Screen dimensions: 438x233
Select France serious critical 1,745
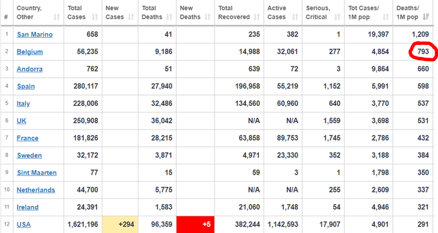pos(332,138)
